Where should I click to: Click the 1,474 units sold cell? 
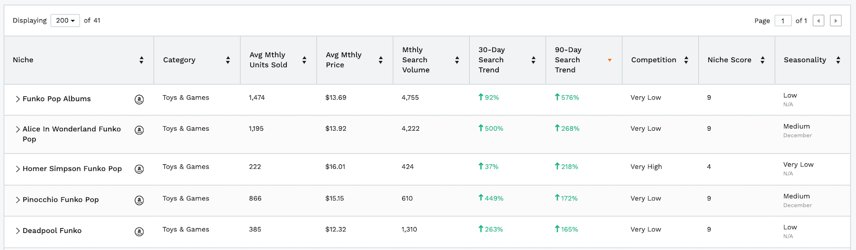257,97
